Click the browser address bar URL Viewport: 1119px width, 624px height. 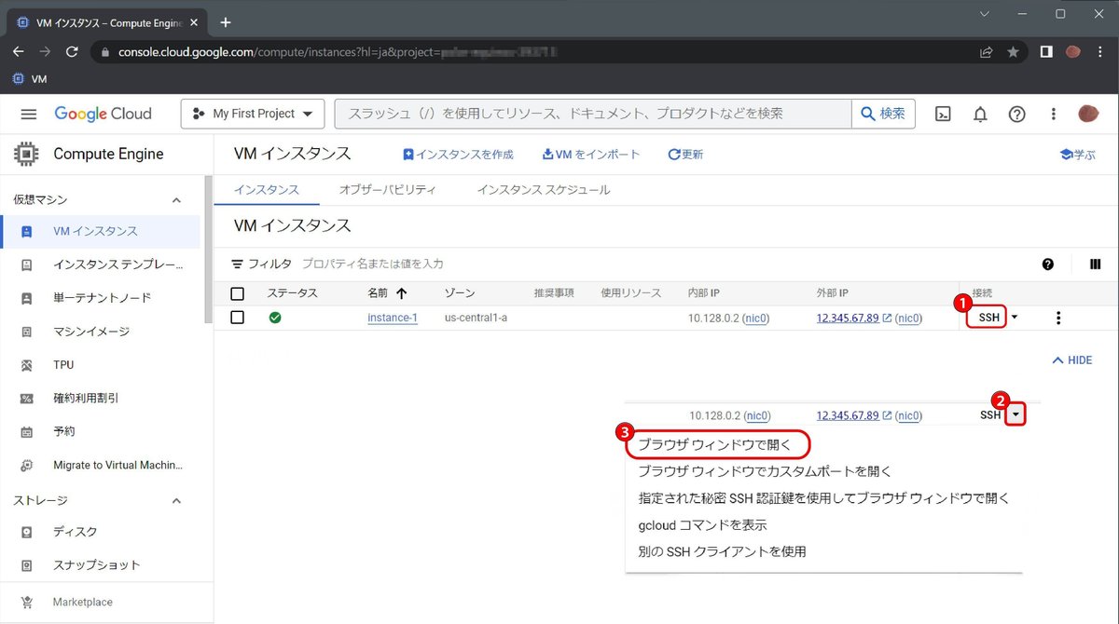(338, 52)
